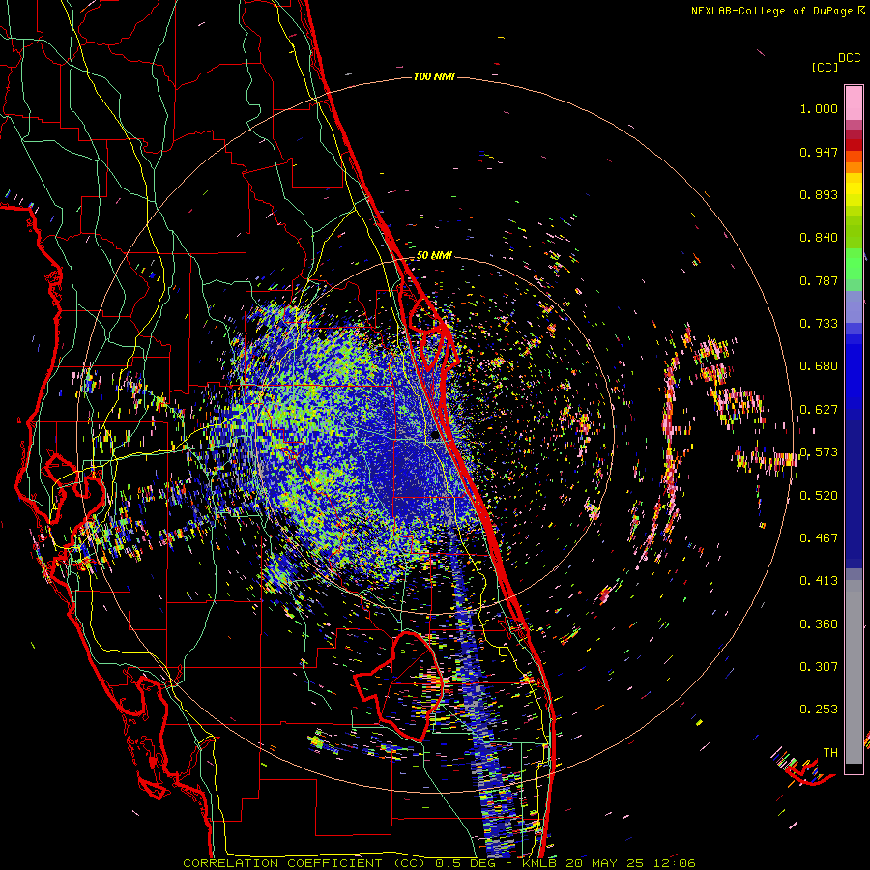This screenshot has width=870, height=870.
Task: Click the 0.893 scale value
Action: tap(819, 194)
